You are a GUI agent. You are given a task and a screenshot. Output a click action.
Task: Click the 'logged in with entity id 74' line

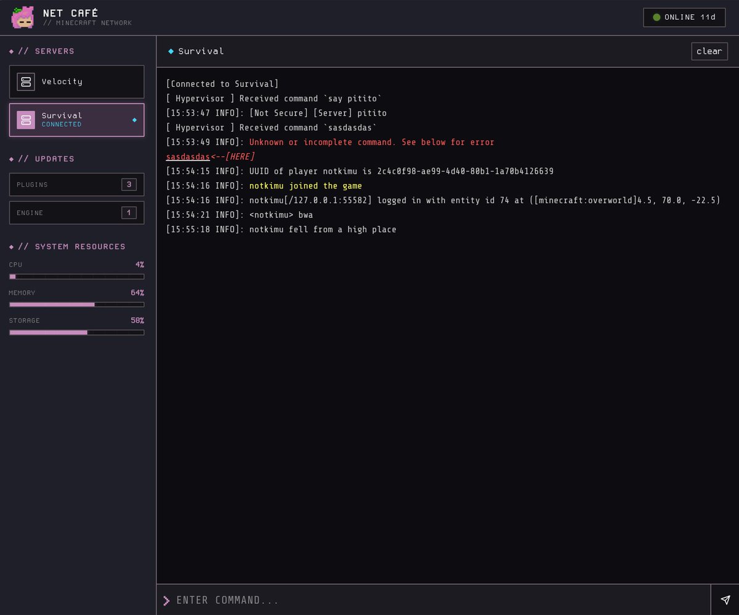(x=443, y=201)
